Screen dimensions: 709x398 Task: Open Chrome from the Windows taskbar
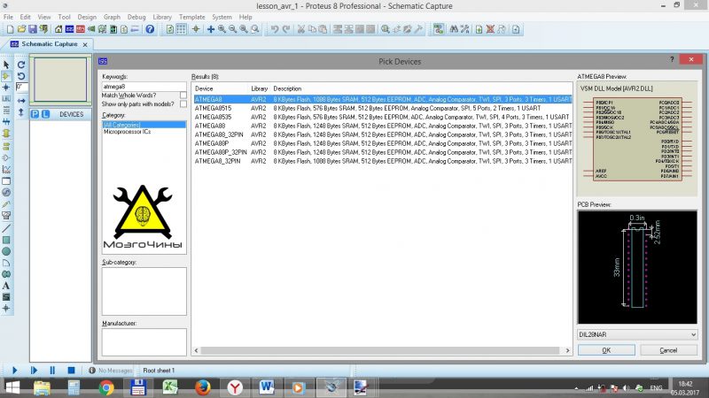106,387
